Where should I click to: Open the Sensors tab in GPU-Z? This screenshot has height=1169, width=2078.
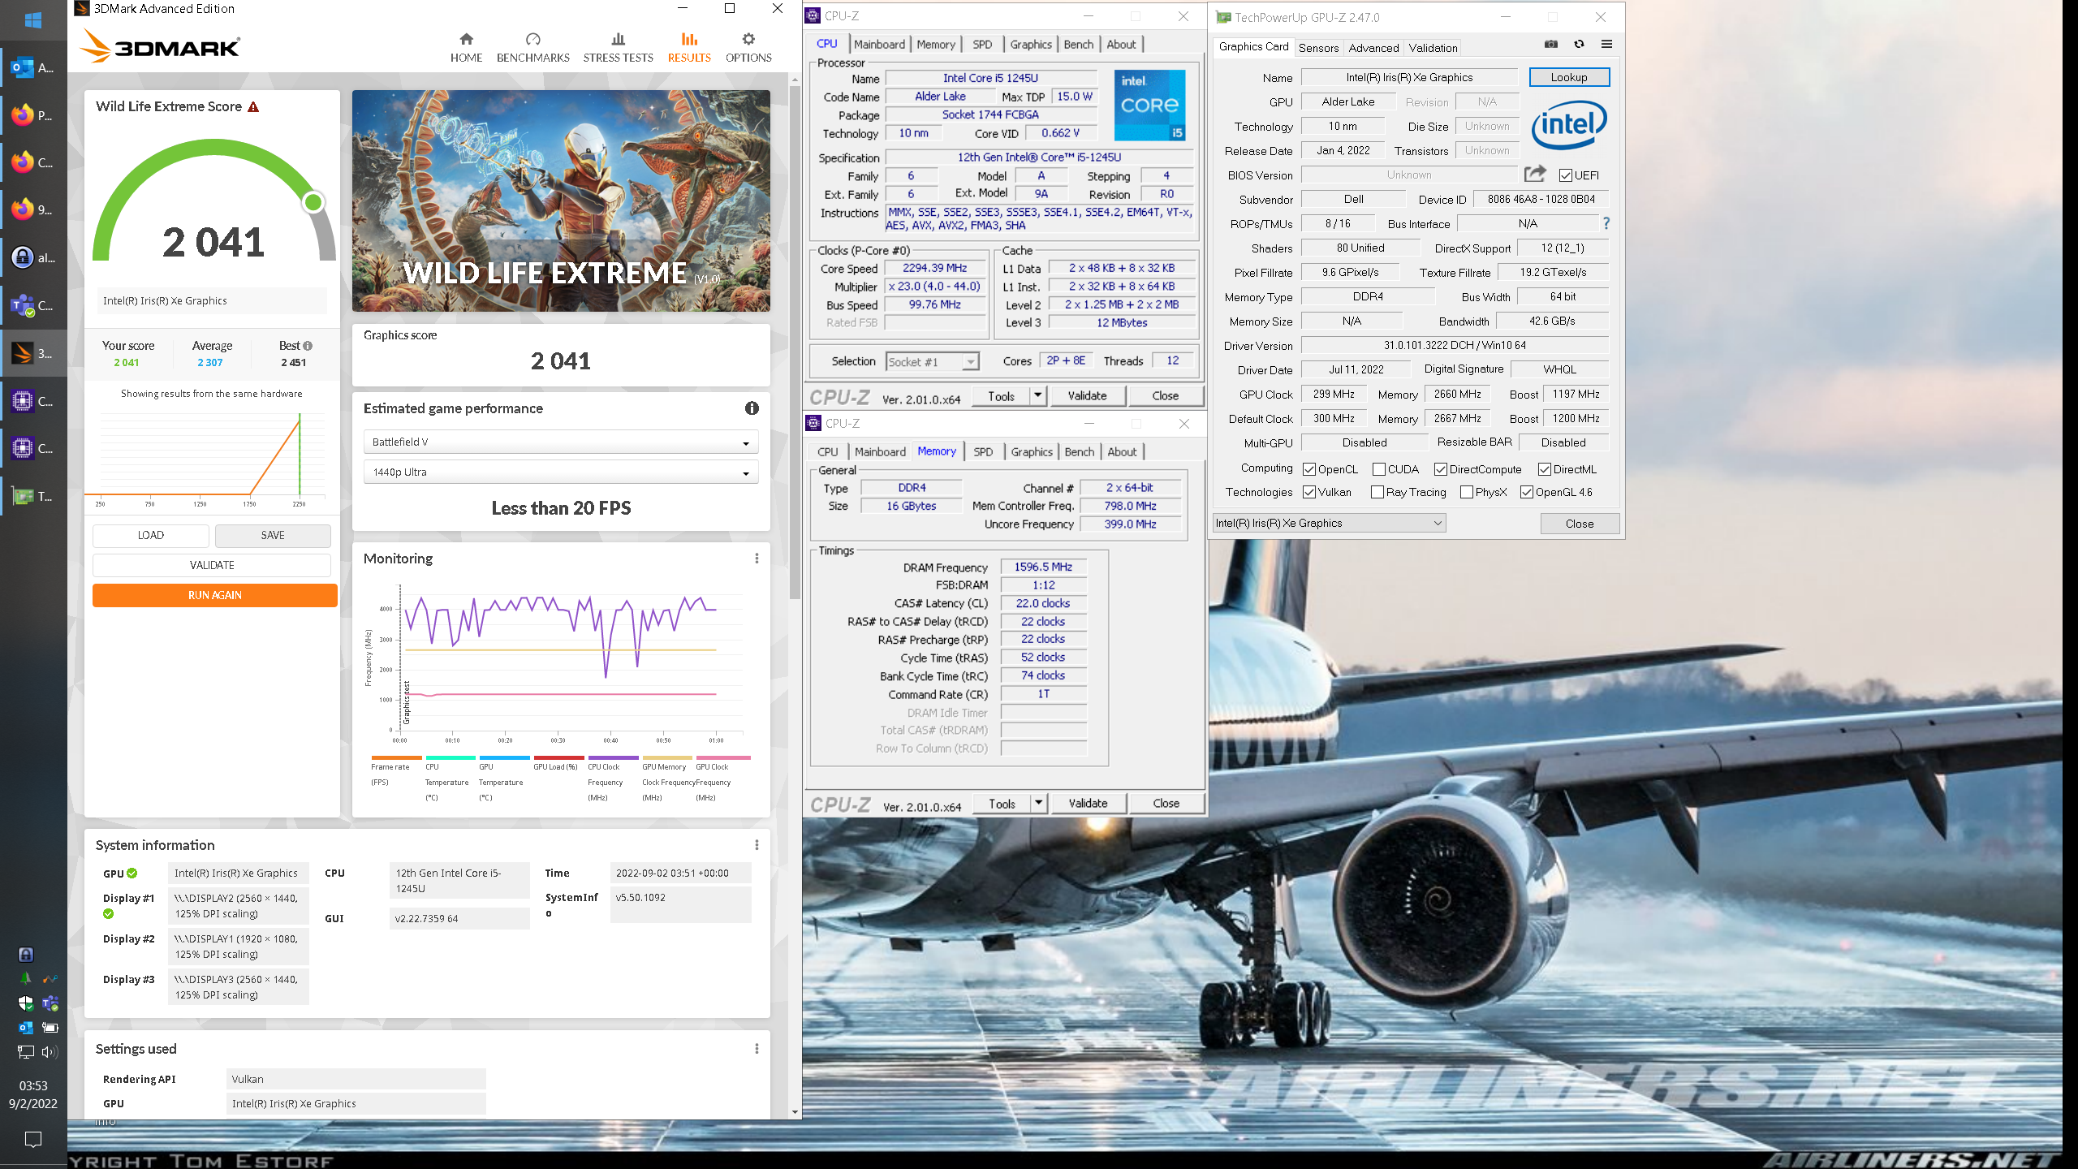1318,48
